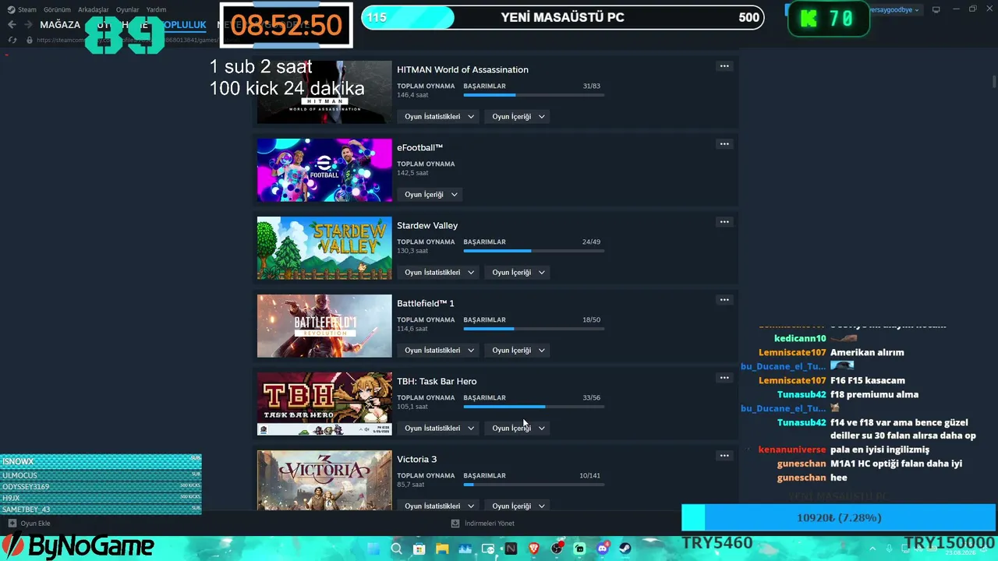Click the page vertical scrollbar thumb
The width and height of the screenshot is (998, 561).
click(994, 82)
